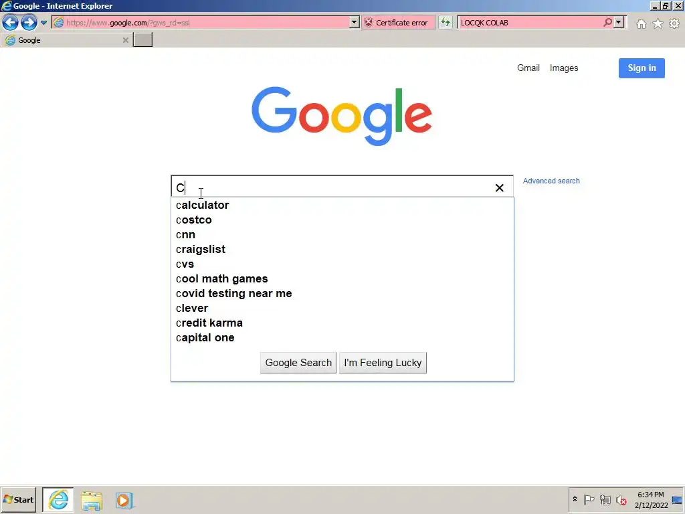685x514 pixels.
Task: Clear the search box with X icon
Action: (499, 187)
